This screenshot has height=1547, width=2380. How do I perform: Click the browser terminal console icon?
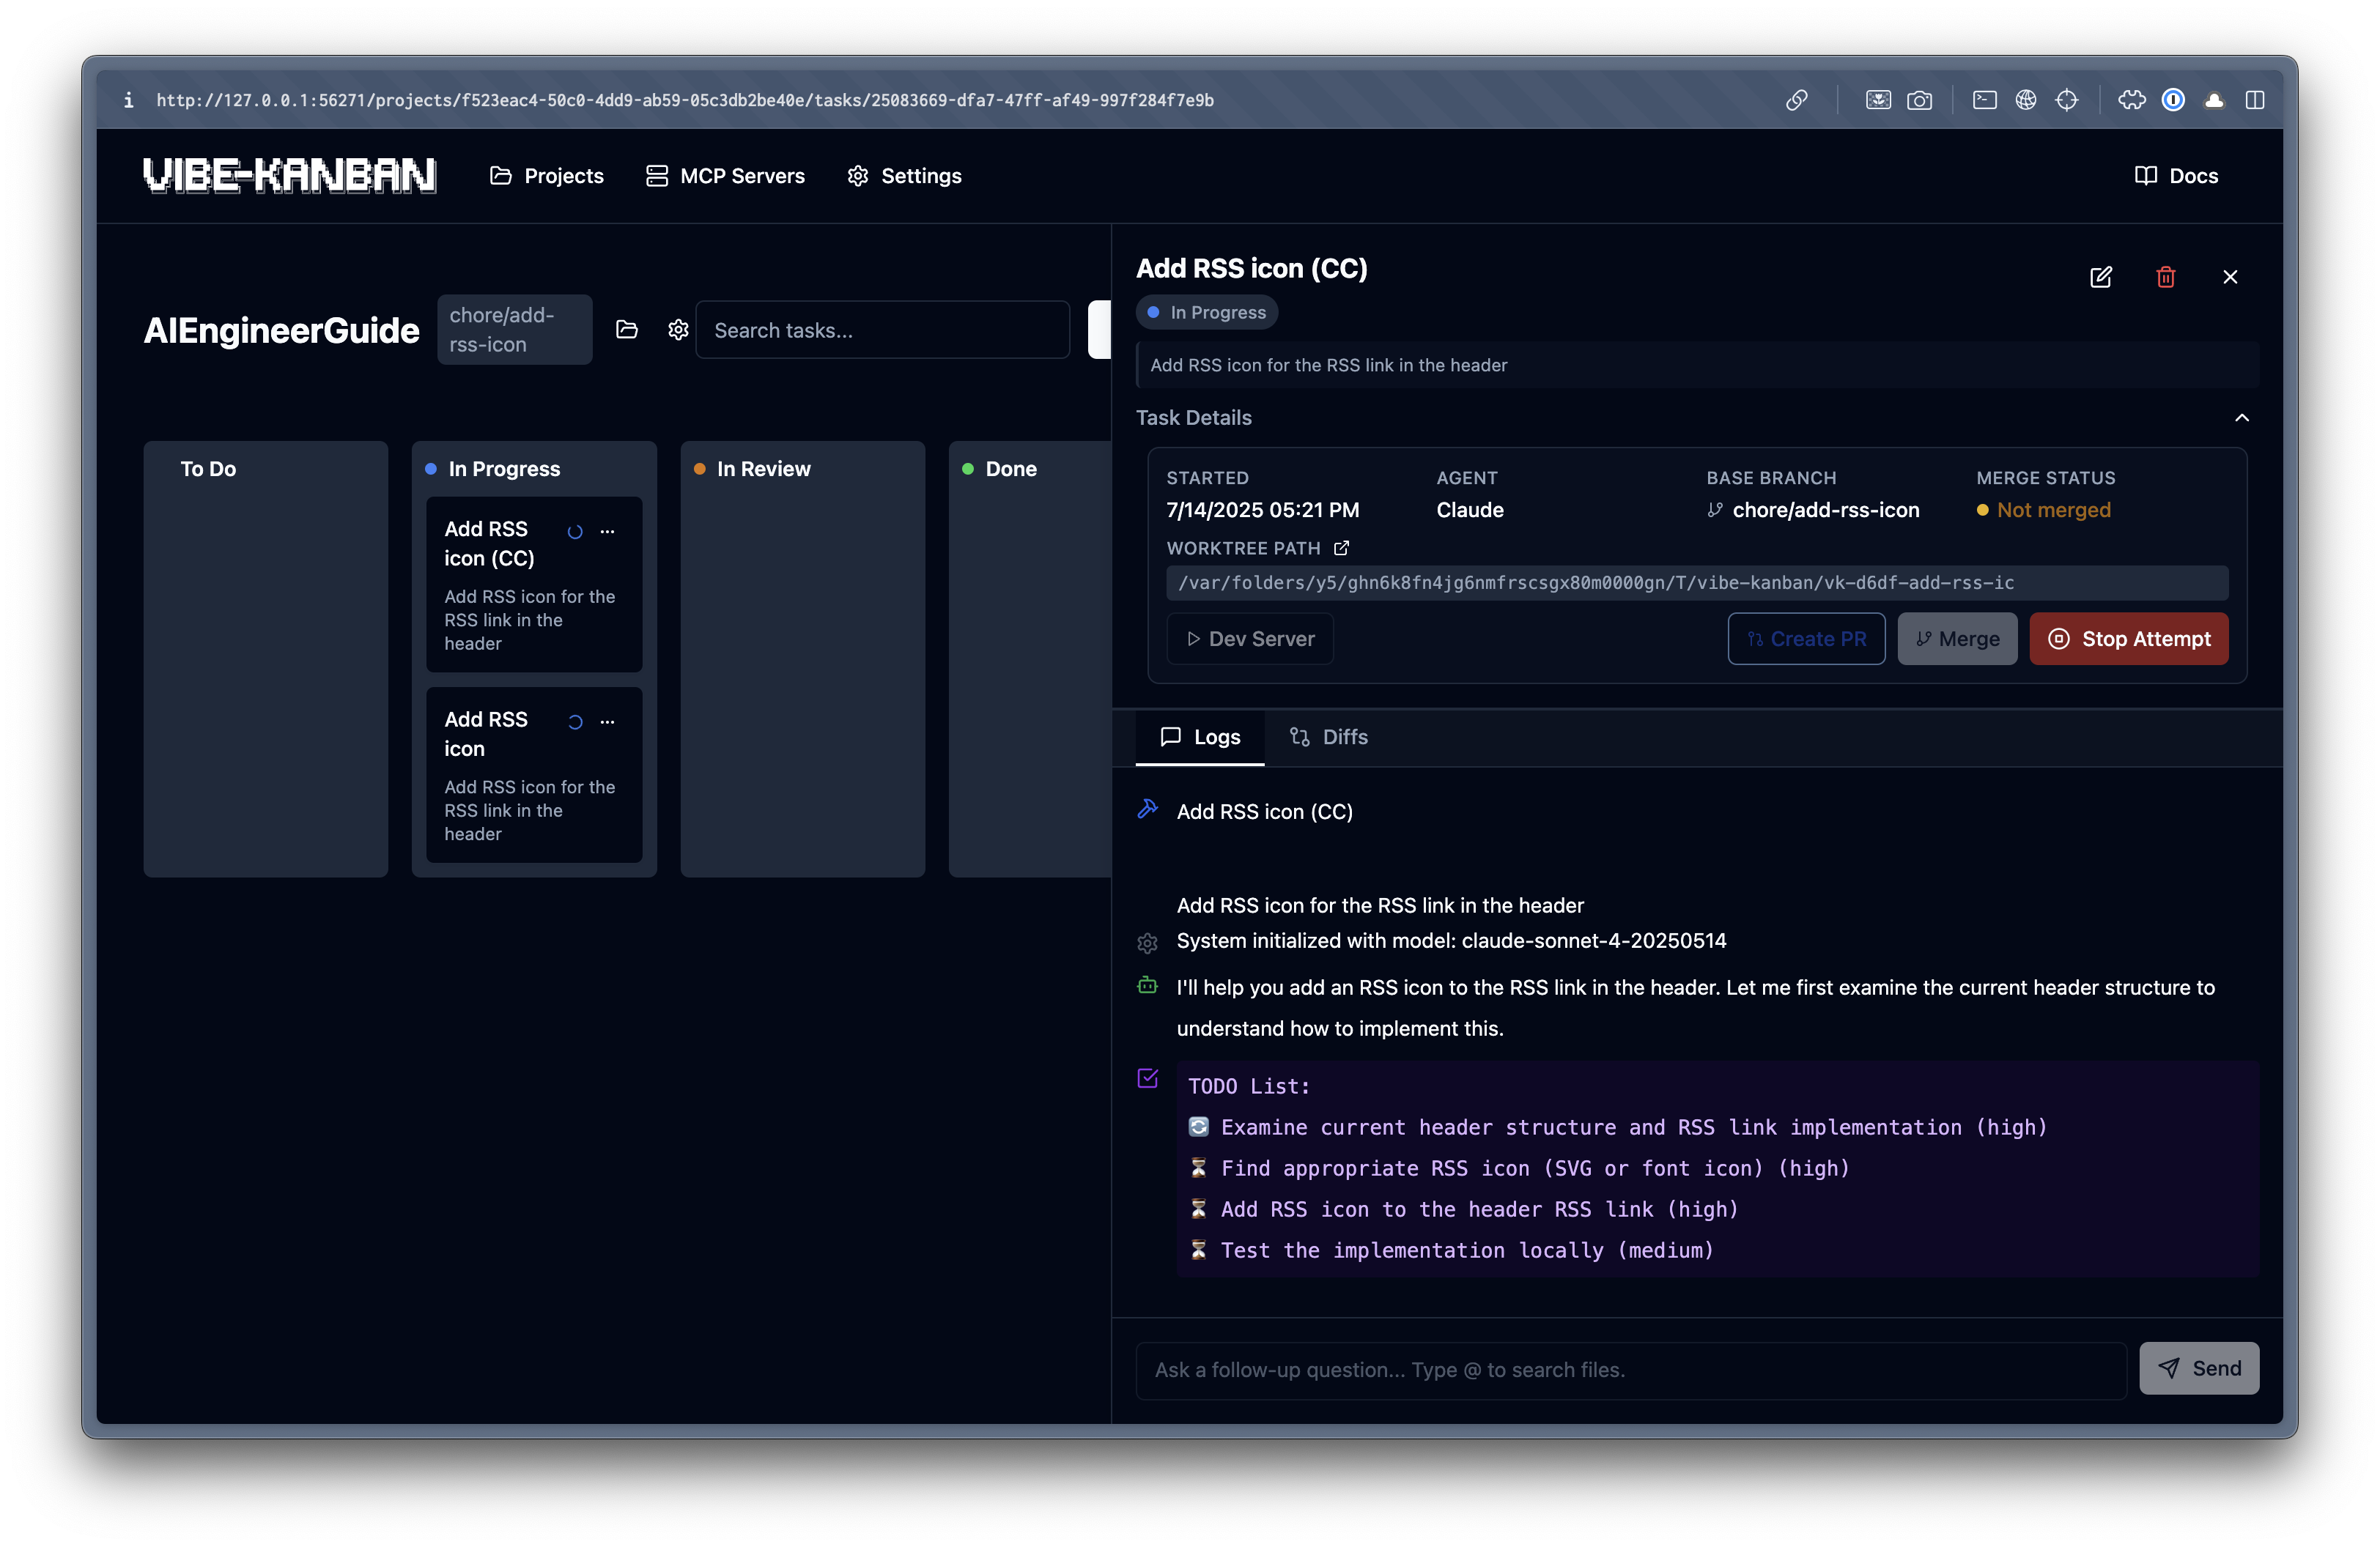1985,100
